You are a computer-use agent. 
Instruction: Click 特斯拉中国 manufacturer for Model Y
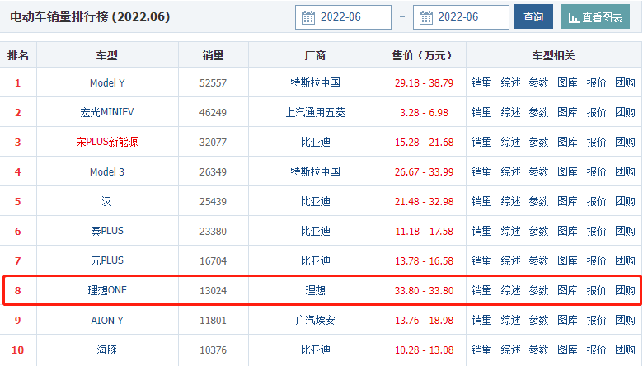(x=315, y=82)
